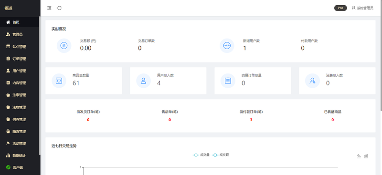Click the 管理员 user-gear icon in sidebar
The height and width of the screenshot is (175, 382).
[x=8, y=34]
